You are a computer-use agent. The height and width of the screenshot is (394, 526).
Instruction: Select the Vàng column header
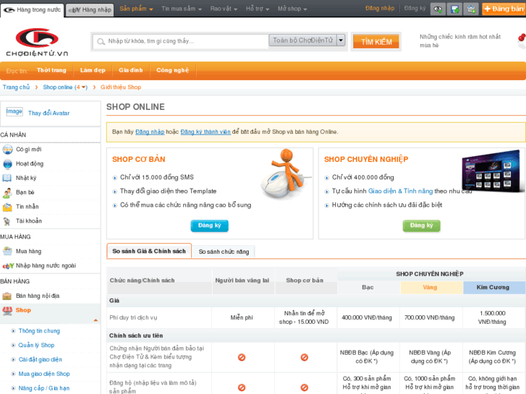[x=430, y=288]
